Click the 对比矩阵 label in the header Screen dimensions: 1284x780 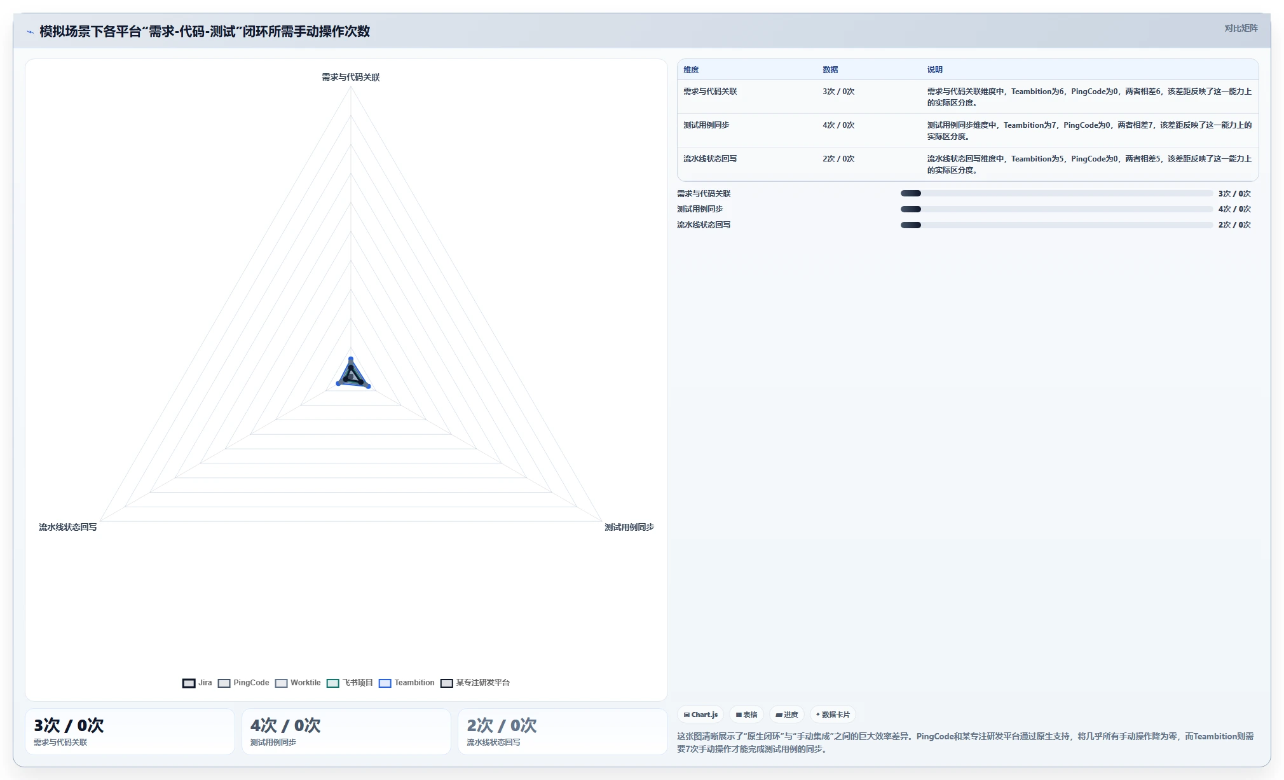pos(1241,28)
